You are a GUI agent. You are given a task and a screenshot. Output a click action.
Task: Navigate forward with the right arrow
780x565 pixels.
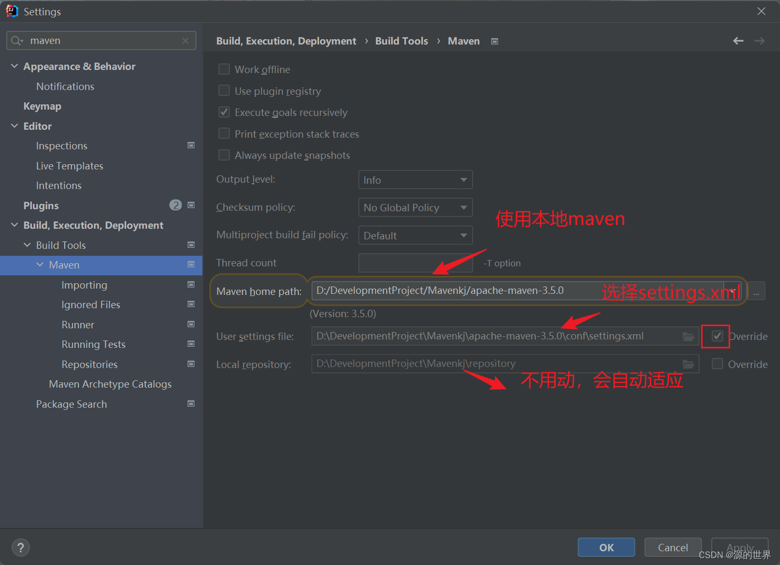(x=759, y=41)
